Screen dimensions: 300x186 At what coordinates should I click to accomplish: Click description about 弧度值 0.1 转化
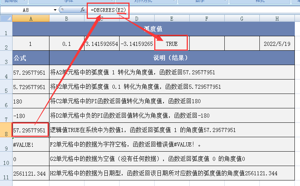pyautogui.click(x=172, y=87)
